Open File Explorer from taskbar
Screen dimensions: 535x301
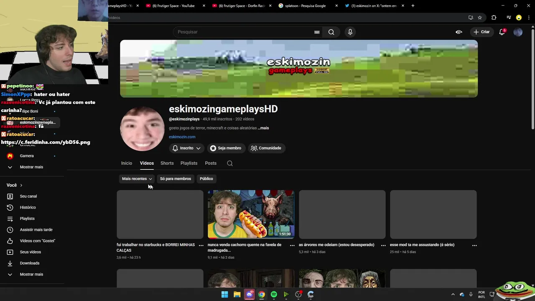(237, 294)
